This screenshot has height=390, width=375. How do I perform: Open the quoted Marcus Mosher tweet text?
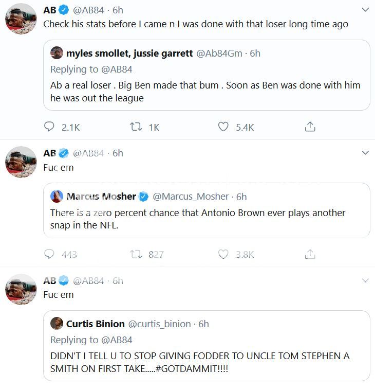pos(198,219)
